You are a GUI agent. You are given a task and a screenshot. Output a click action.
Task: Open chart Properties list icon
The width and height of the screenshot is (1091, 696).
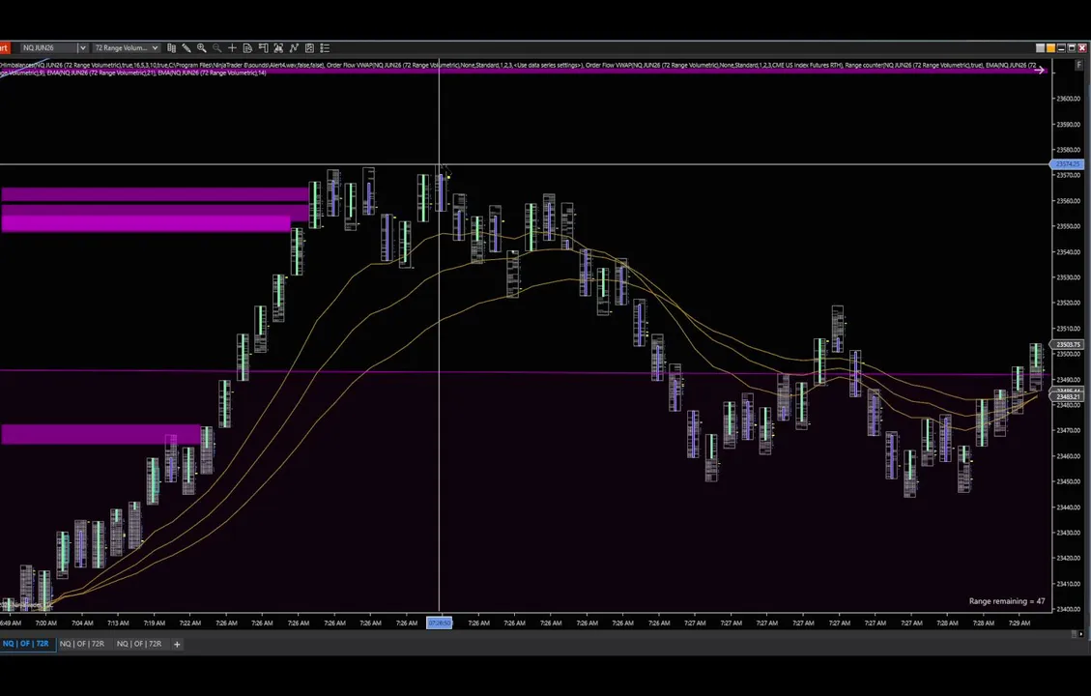[325, 48]
